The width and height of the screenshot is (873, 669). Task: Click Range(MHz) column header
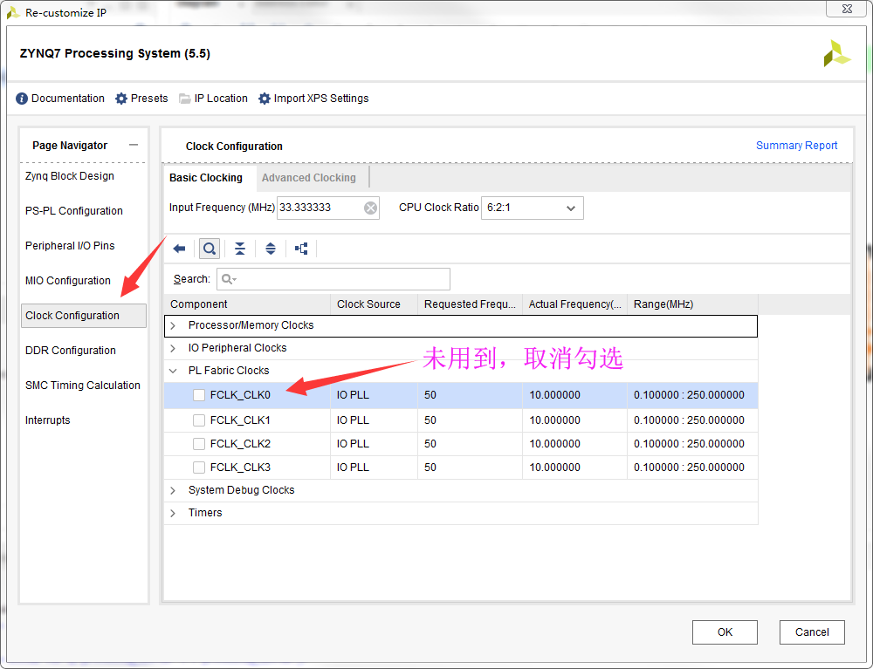pyautogui.click(x=692, y=304)
